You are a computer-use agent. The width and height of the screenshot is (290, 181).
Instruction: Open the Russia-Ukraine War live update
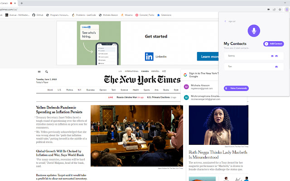[126, 97]
